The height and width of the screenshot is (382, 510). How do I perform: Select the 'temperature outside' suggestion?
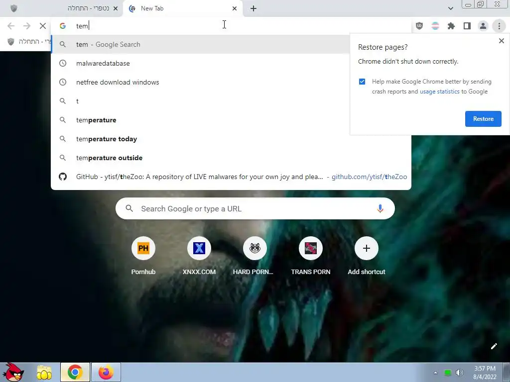[x=231, y=158]
